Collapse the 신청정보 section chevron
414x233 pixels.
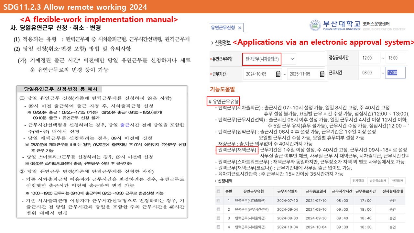[x=212, y=43]
